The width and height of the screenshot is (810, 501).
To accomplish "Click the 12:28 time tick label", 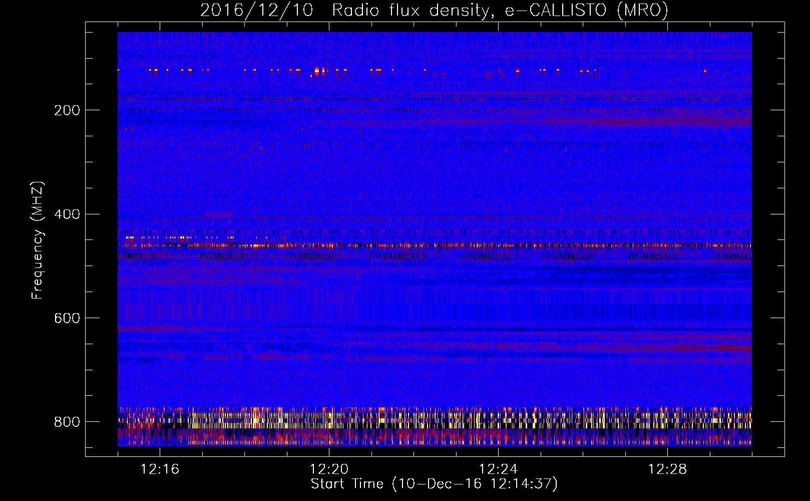I will pyautogui.click(x=668, y=469).
